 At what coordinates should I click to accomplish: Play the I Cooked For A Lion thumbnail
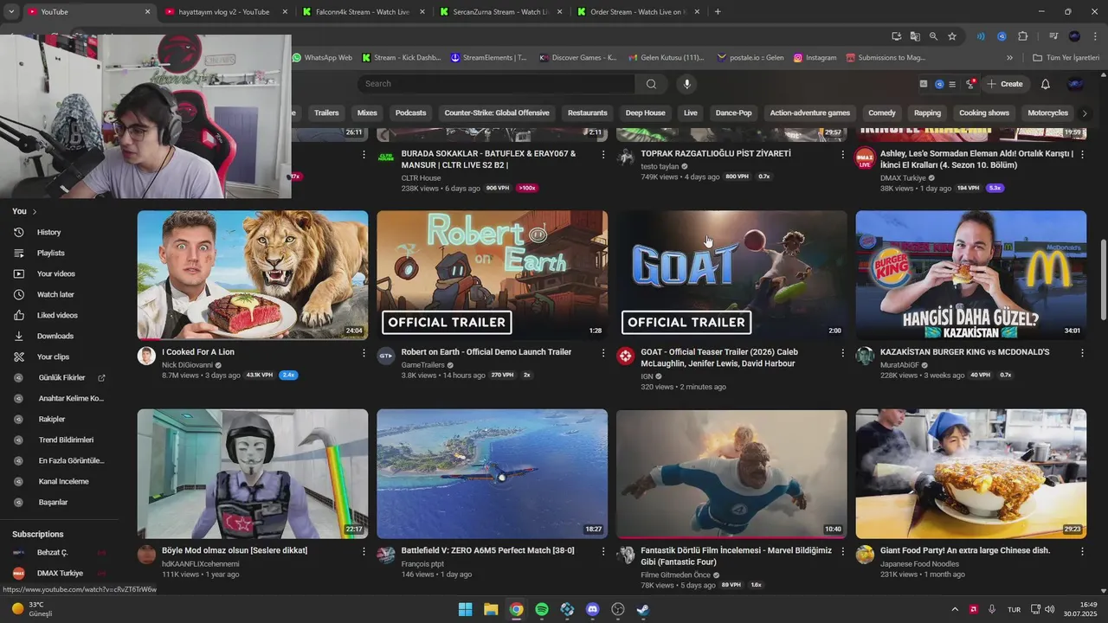pyautogui.click(x=253, y=275)
